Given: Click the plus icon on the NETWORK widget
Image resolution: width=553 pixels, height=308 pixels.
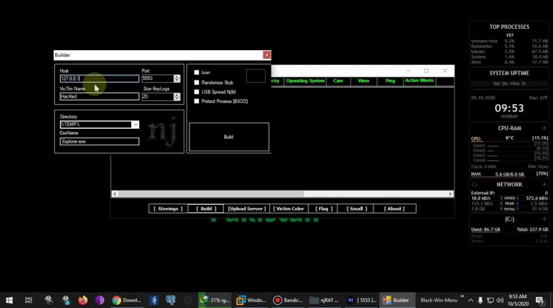Looking at the screenshot, I should click(x=544, y=184).
